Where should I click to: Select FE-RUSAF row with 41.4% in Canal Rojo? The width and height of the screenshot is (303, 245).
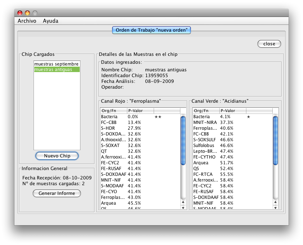[x=140, y=169]
